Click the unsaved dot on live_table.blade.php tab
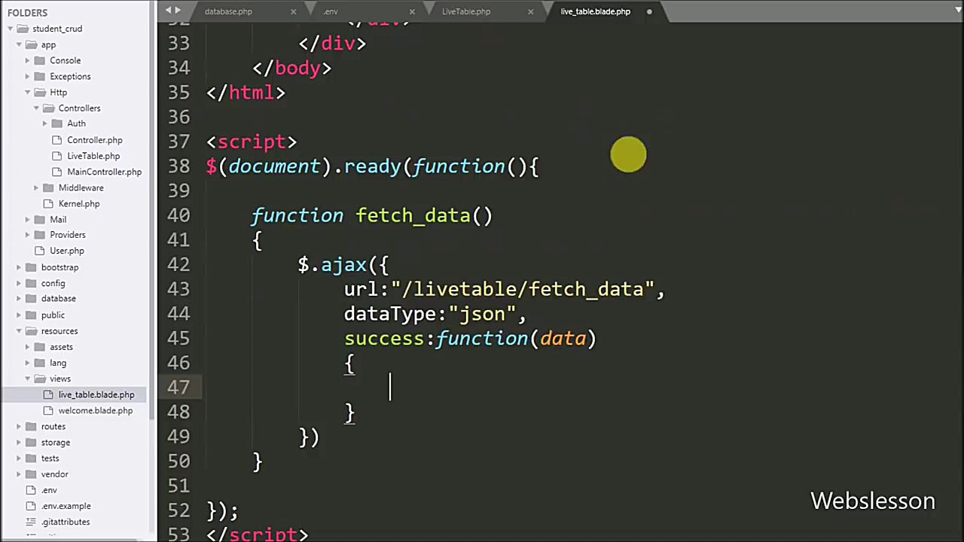The width and height of the screenshot is (964, 542). pos(649,11)
